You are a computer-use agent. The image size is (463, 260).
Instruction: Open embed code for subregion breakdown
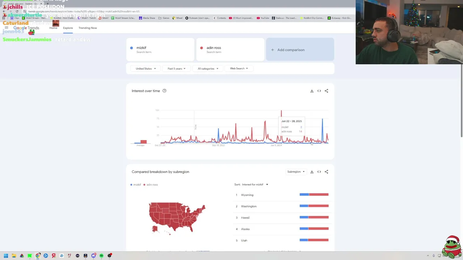(x=319, y=172)
